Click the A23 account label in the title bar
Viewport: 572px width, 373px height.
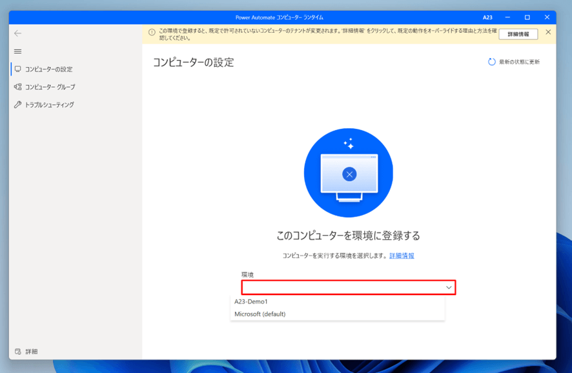click(x=487, y=17)
